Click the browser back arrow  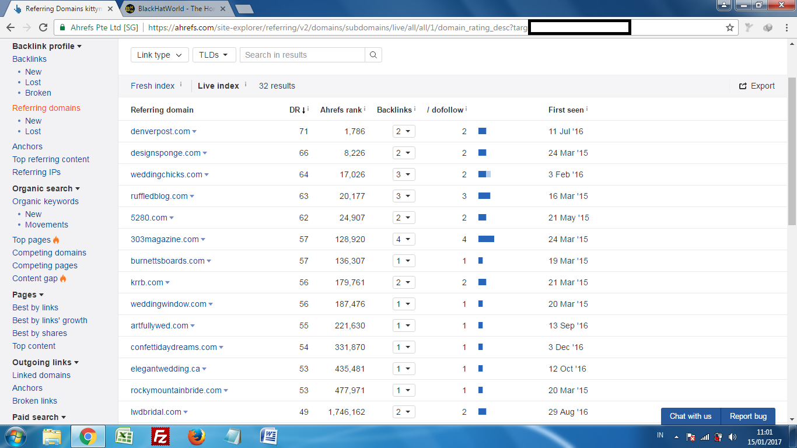11,27
